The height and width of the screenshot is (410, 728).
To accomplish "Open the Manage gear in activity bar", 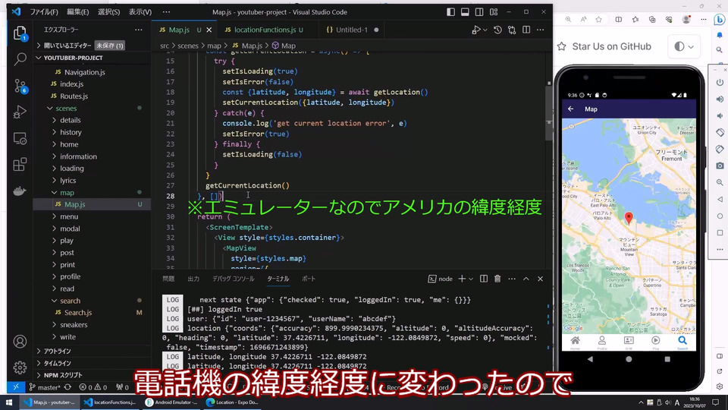I will 20,367.
